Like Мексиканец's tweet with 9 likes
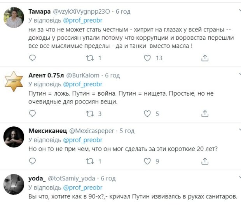Viewport: 241px width, 205px height. pyautogui.click(x=147, y=161)
